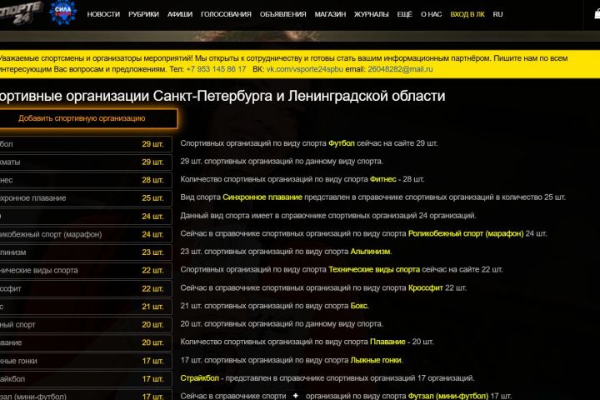Open vk.com/vsporte24spbu link
600x400 pixels.
305,69
